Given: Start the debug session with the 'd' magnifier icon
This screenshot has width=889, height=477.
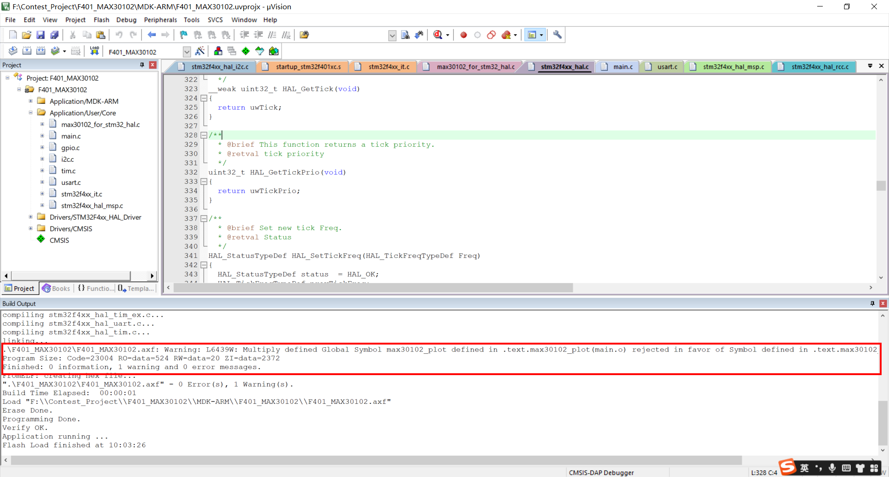Looking at the screenshot, I should pyautogui.click(x=438, y=35).
